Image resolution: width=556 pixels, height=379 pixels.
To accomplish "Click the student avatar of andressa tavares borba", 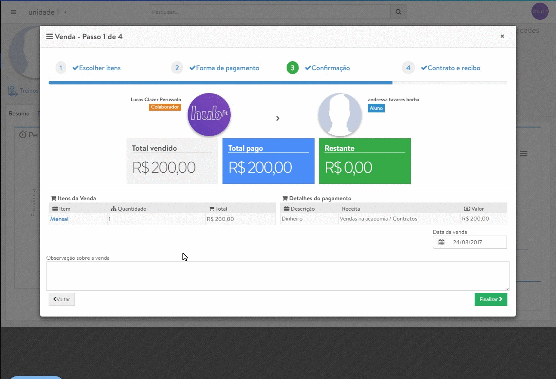I will coord(340,115).
